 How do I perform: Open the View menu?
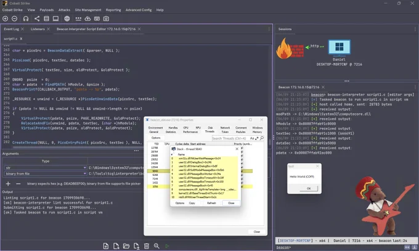coord(31,10)
